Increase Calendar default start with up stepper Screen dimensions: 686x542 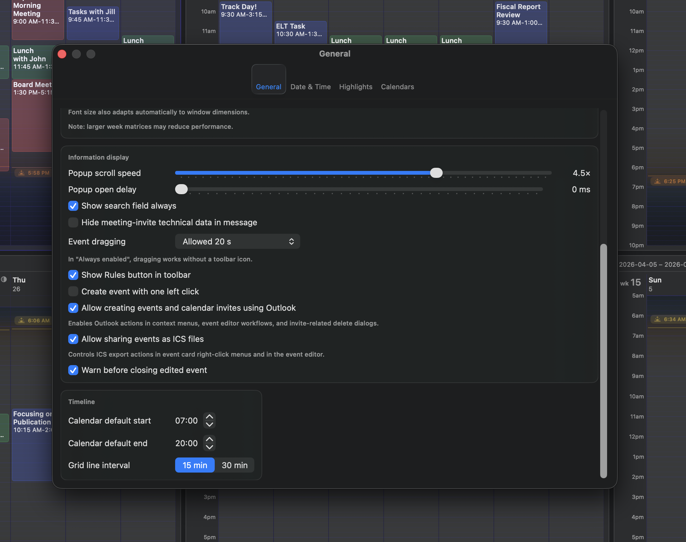pyautogui.click(x=209, y=416)
